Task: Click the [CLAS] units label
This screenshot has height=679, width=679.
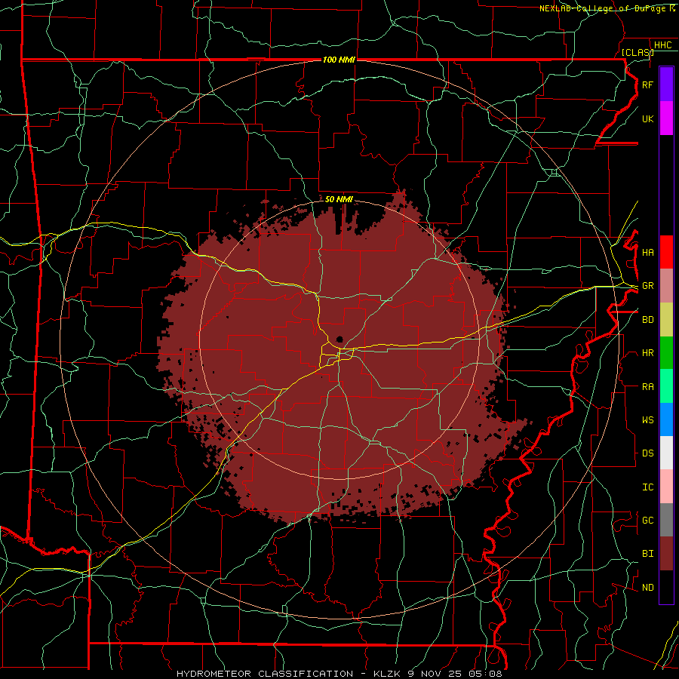Action: coord(638,52)
